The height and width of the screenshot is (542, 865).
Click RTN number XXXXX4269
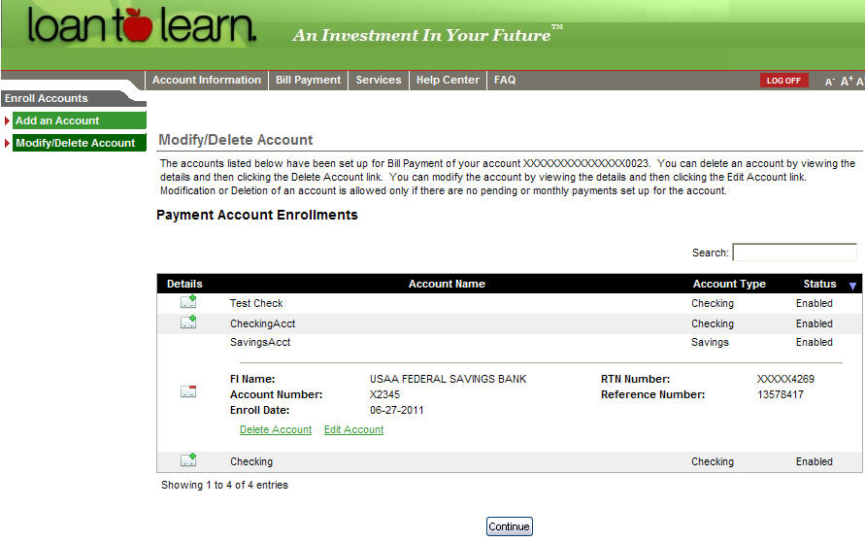pos(785,379)
